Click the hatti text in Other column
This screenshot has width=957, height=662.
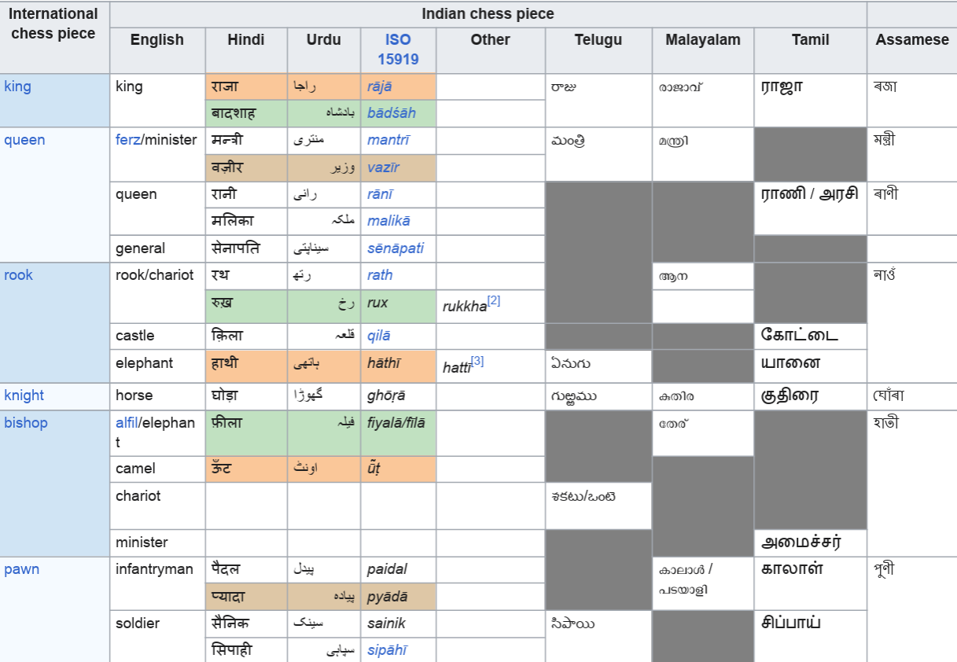coord(457,367)
